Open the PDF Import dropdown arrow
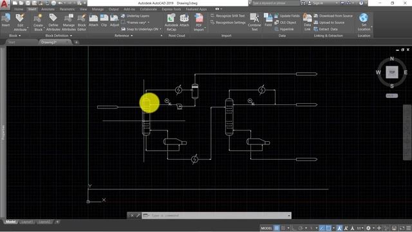This screenshot has height=232, width=412. click(x=205, y=28)
